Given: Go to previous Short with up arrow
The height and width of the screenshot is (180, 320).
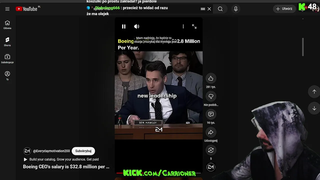Looking at the screenshot, I should [314, 91].
